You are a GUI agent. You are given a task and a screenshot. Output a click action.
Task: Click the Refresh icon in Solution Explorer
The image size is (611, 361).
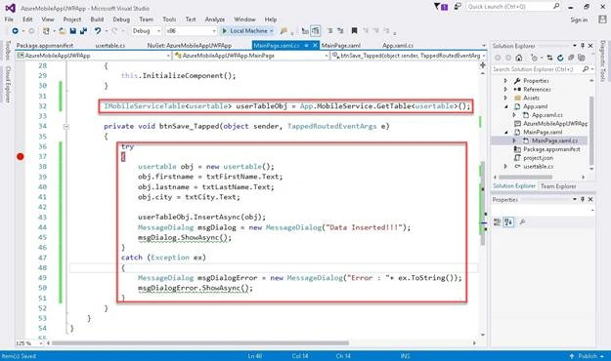560,58
